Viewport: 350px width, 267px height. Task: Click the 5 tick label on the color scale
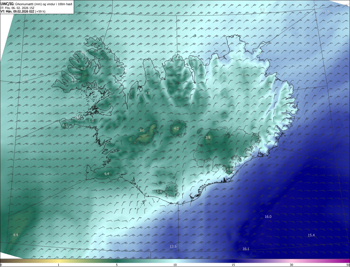pos(117,265)
